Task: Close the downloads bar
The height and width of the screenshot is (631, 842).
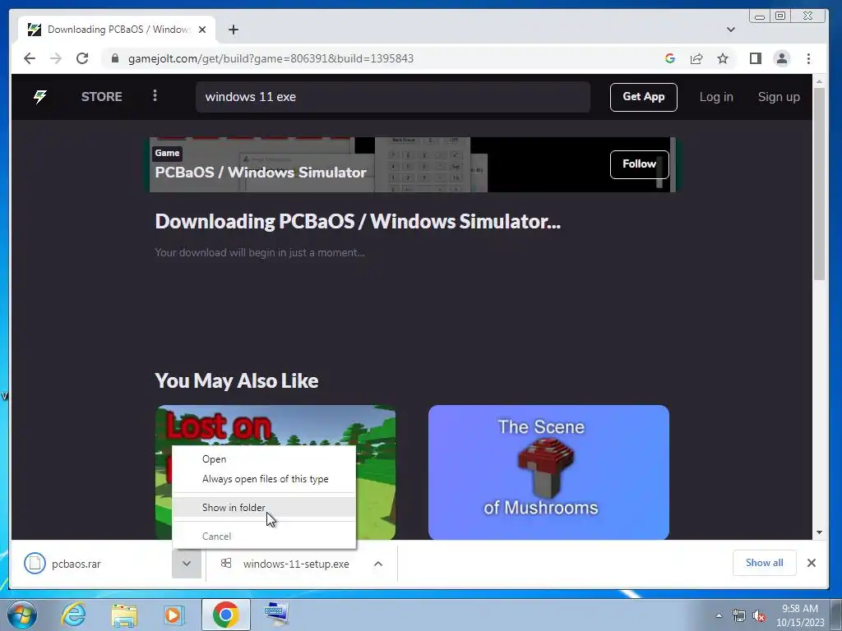Action: tap(812, 563)
